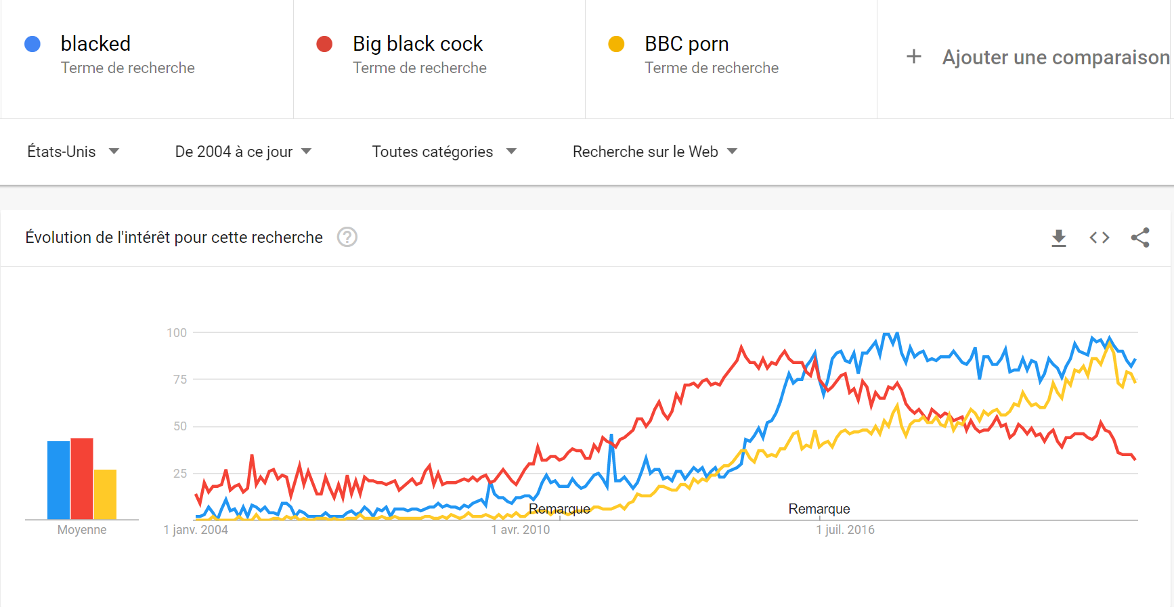
Task: Open the help question mark icon
Action: (347, 238)
